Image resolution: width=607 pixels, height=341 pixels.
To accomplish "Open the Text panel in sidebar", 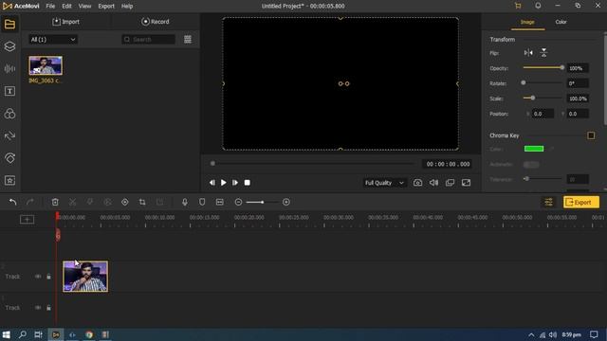I will pyautogui.click(x=9, y=91).
